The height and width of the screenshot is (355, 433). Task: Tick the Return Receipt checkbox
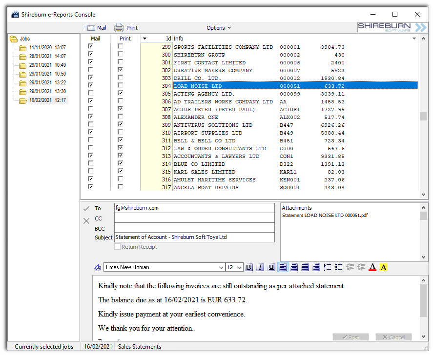coord(117,247)
